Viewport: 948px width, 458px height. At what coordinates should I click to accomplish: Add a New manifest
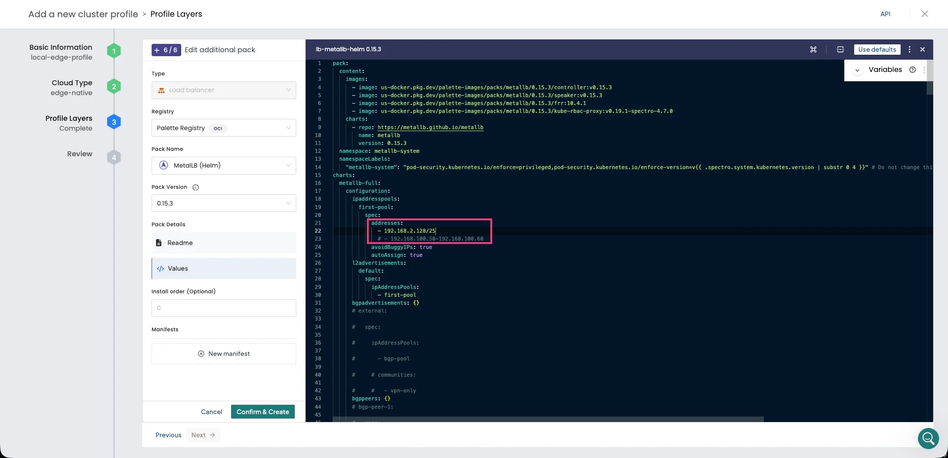pyautogui.click(x=224, y=354)
